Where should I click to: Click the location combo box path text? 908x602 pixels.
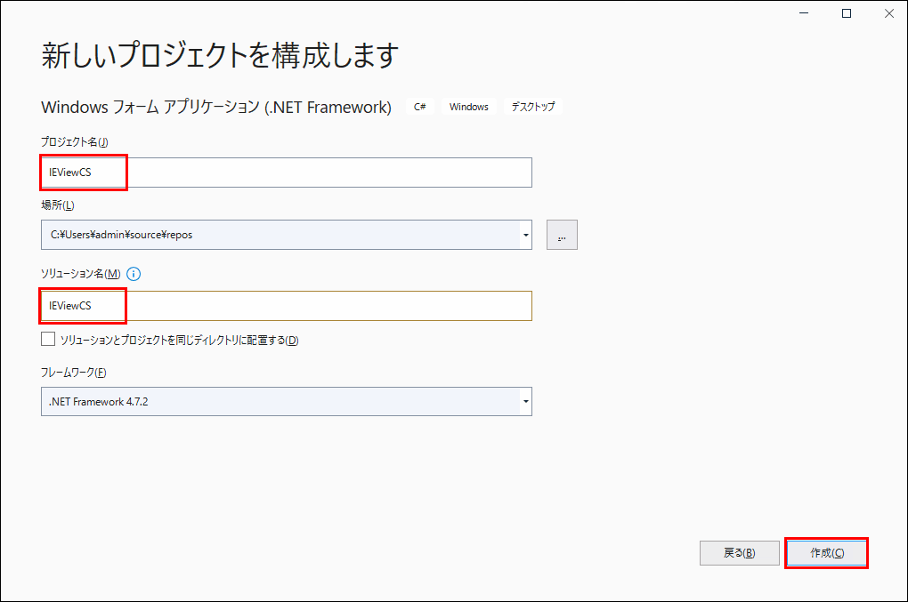tap(122, 235)
